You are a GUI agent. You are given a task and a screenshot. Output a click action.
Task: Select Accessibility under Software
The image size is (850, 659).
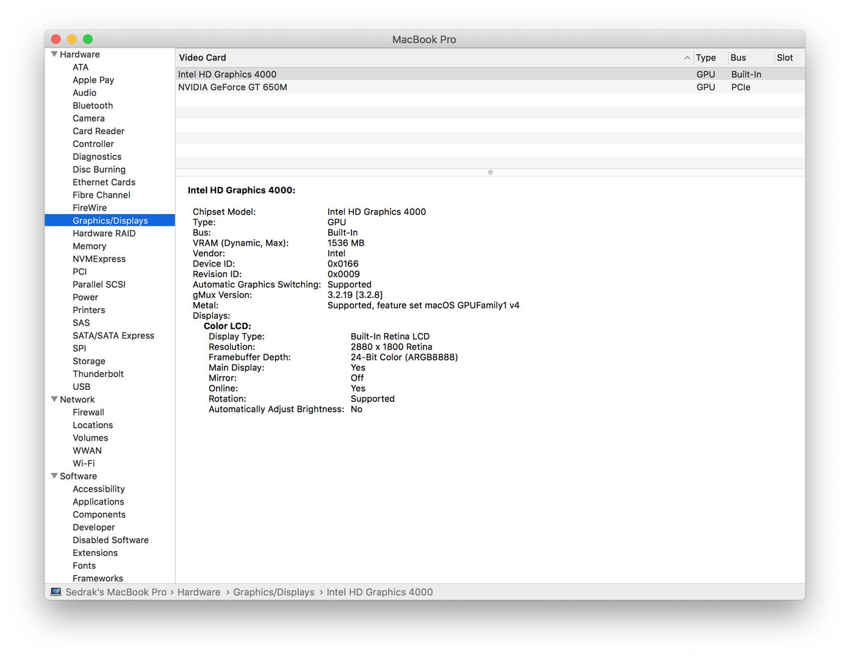[x=98, y=490]
